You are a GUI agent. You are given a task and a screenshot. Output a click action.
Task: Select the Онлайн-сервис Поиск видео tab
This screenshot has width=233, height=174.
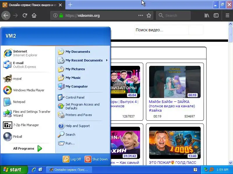tap(33, 5)
